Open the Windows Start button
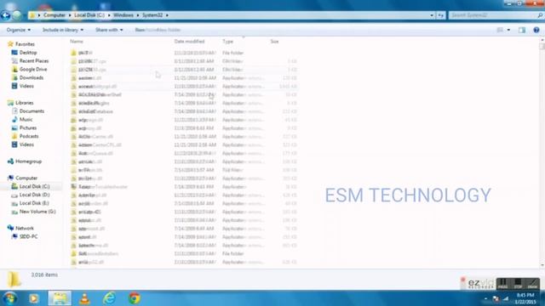 9,298
